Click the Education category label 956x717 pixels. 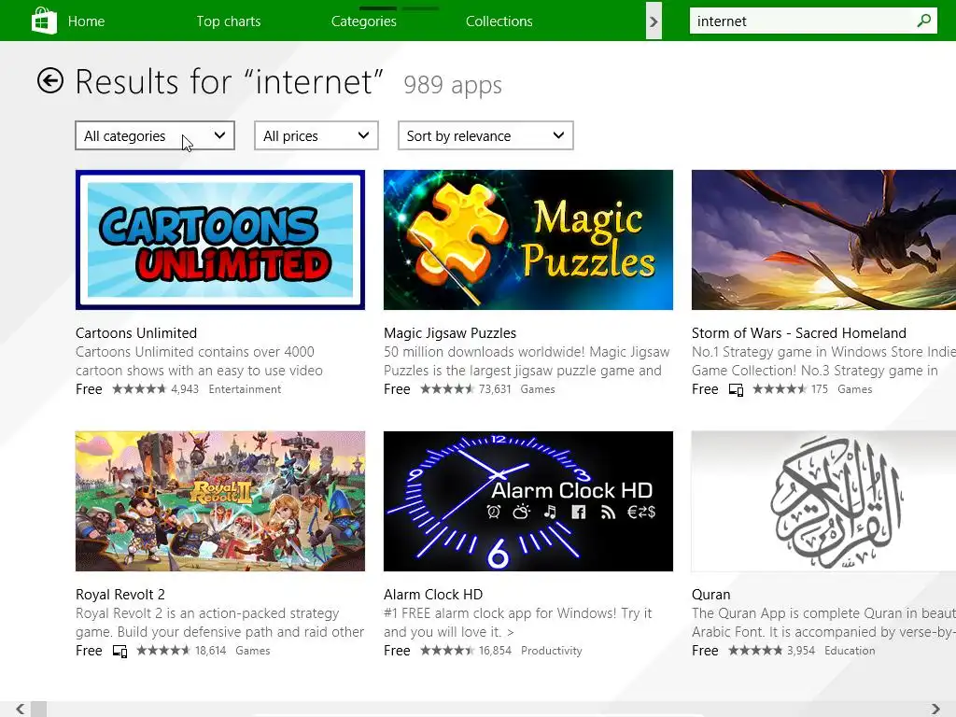pyautogui.click(x=850, y=651)
